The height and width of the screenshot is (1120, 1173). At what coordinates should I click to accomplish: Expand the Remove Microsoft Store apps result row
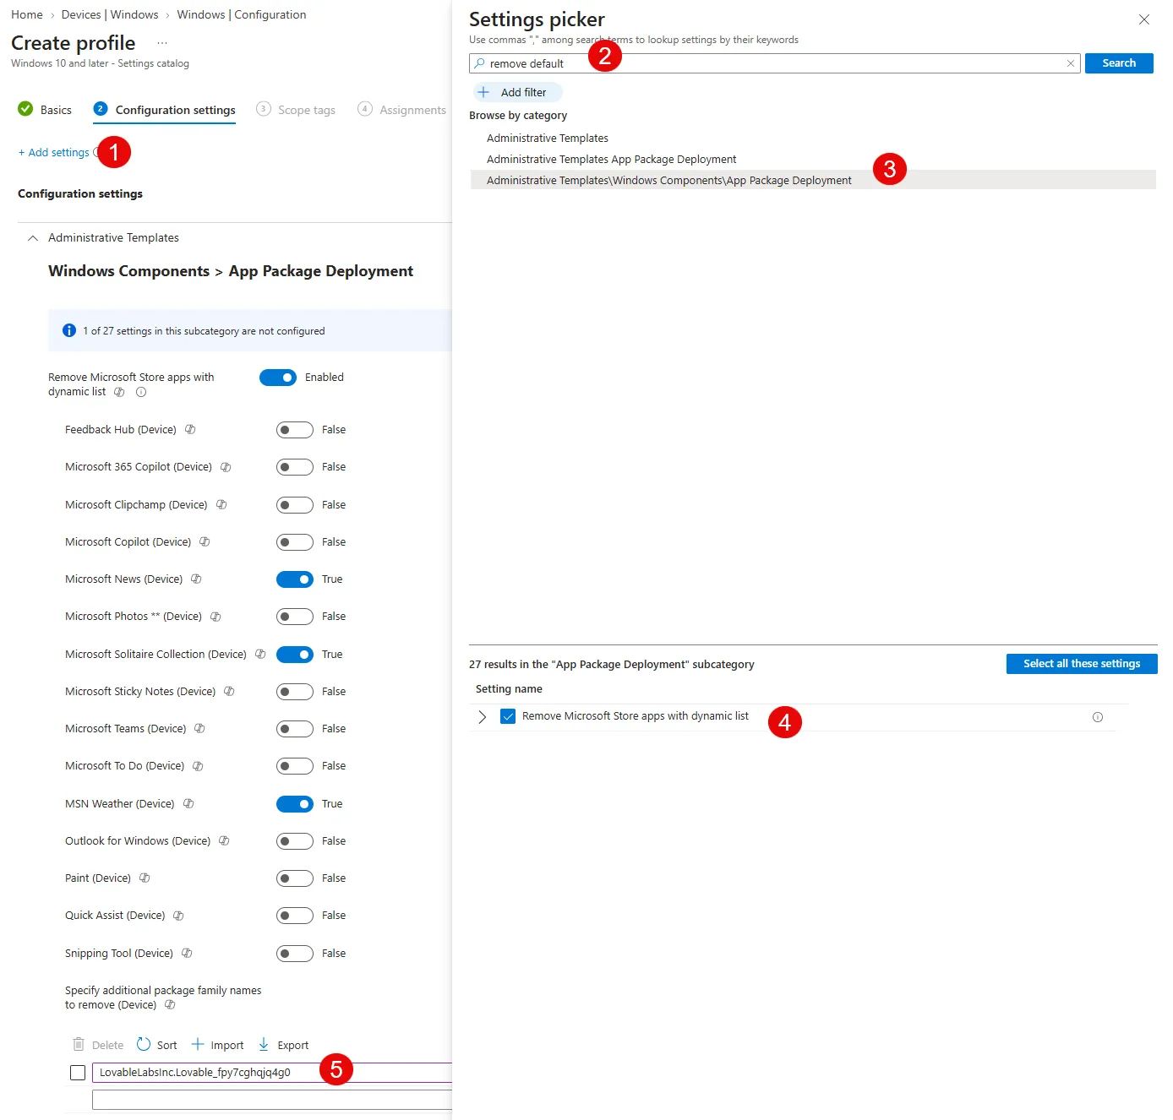tap(483, 717)
